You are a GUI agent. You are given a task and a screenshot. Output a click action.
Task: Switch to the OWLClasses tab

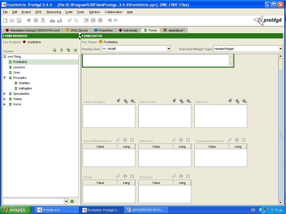[77, 30]
